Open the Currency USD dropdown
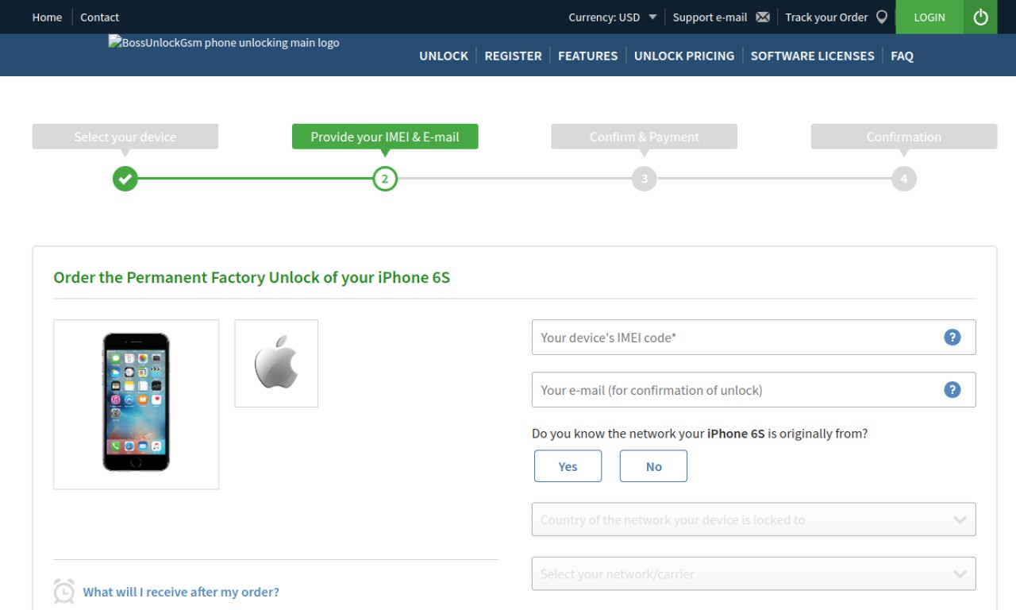1016x610 pixels. pyautogui.click(x=613, y=17)
